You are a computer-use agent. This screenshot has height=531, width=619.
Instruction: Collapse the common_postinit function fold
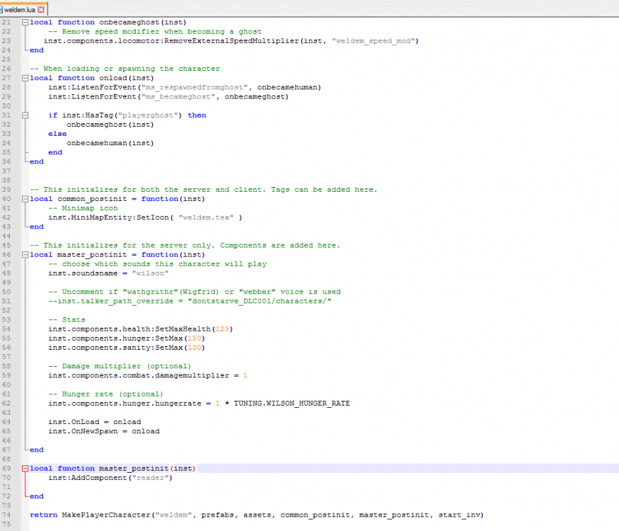[x=25, y=199]
